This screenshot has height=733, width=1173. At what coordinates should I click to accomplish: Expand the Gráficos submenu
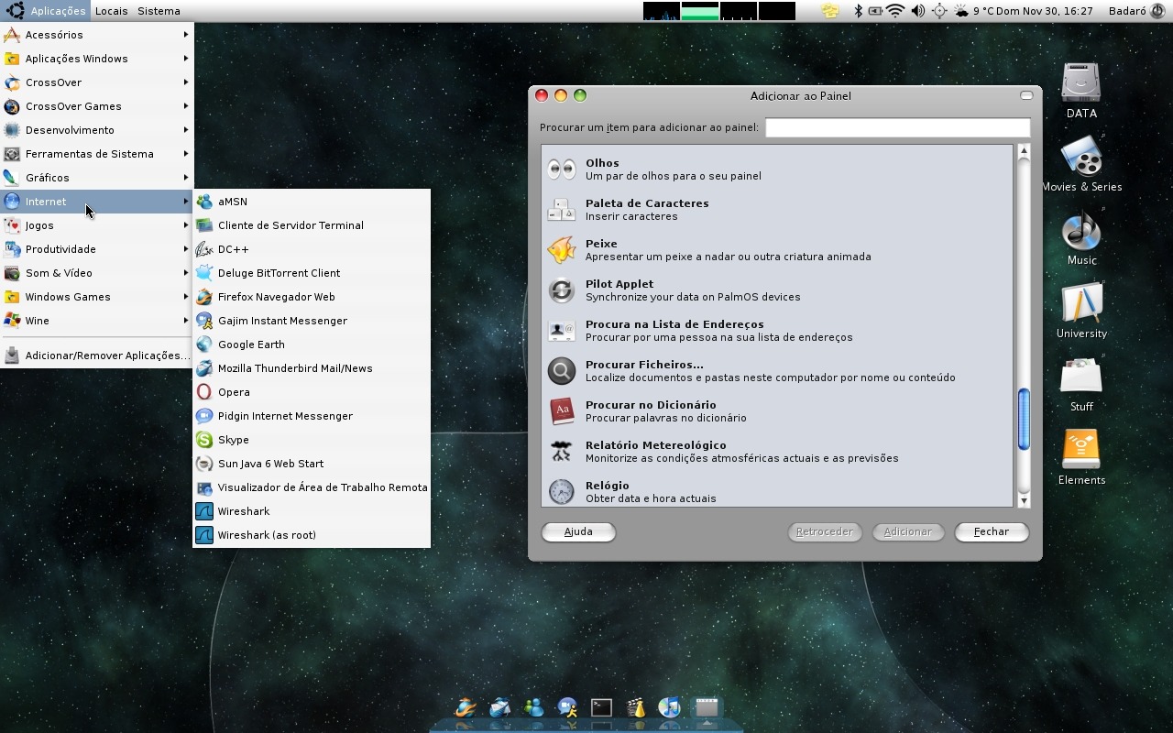coord(96,178)
